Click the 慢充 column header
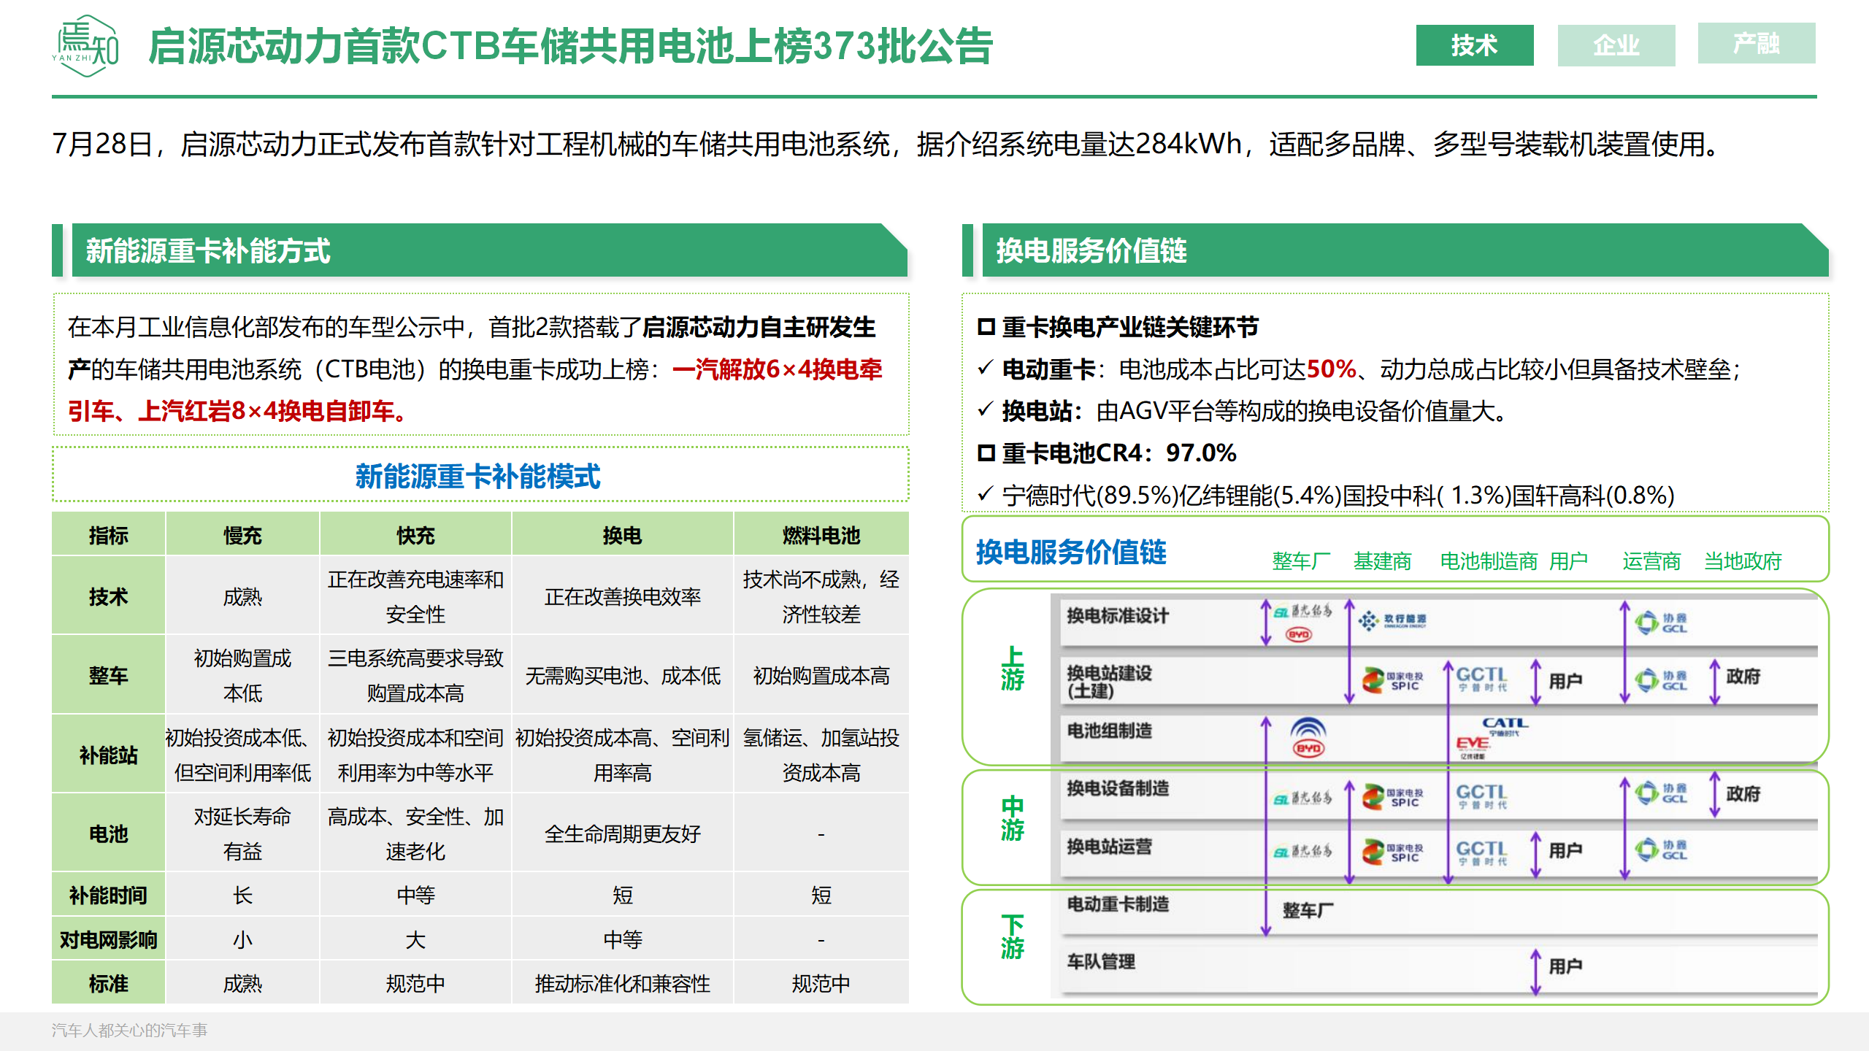 (242, 535)
